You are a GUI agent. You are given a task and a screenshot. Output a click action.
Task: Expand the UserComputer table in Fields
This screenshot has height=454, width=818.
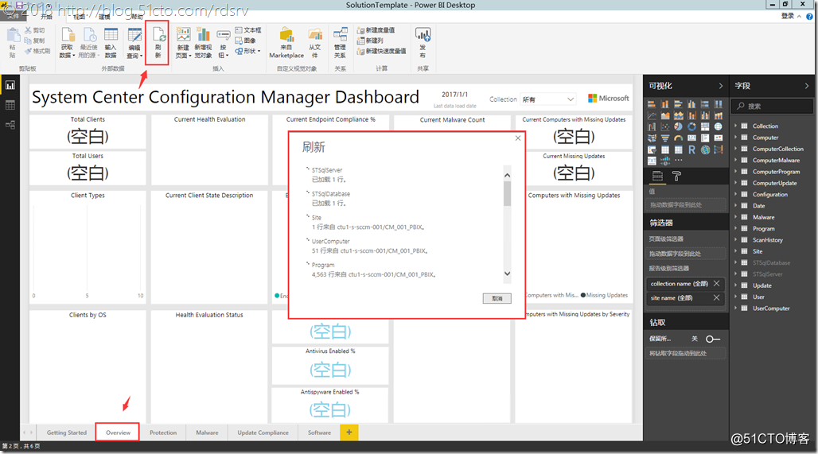tap(736, 308)
